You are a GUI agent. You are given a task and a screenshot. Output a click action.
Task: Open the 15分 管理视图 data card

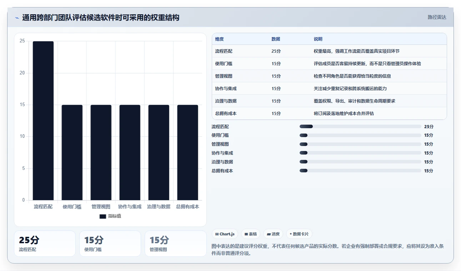tap(175, 244)
